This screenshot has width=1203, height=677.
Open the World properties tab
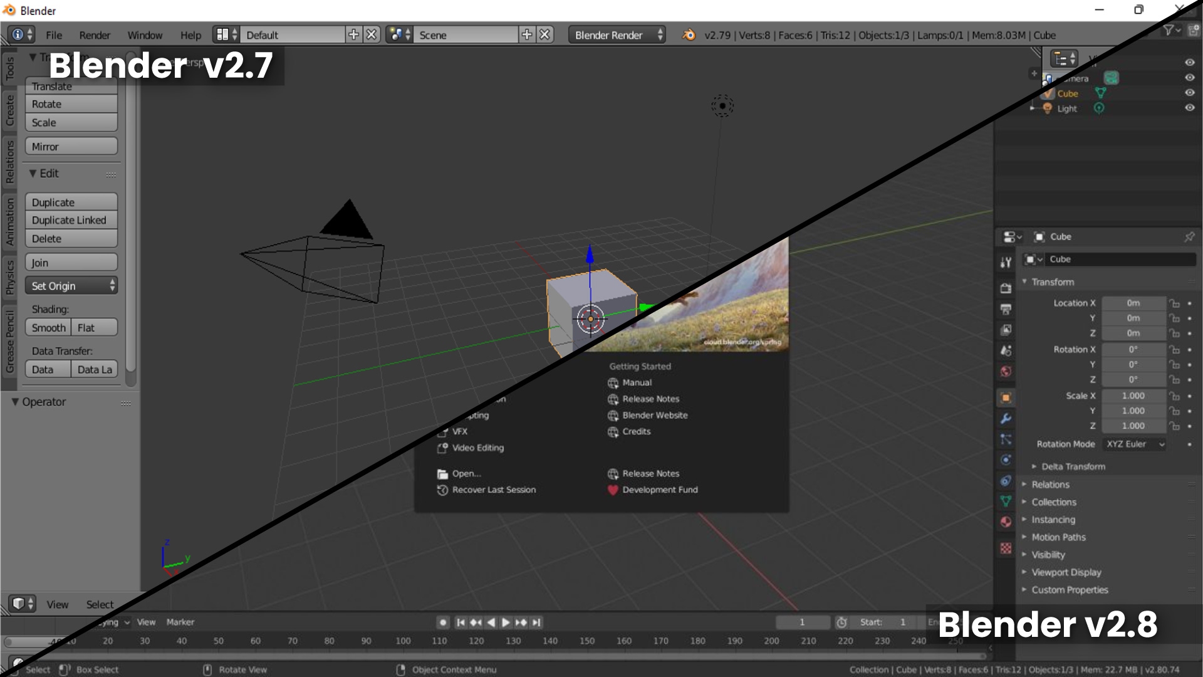pos(1006,371)
